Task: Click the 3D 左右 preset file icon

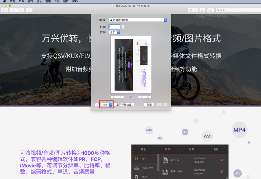Action: (165, 160)
